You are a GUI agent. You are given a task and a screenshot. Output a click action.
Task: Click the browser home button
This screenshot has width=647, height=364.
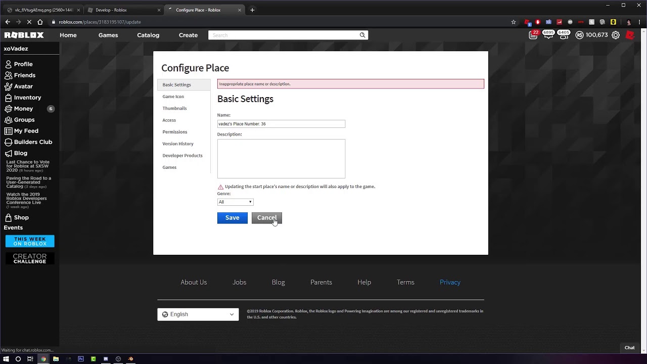click(x=40, y=22)
